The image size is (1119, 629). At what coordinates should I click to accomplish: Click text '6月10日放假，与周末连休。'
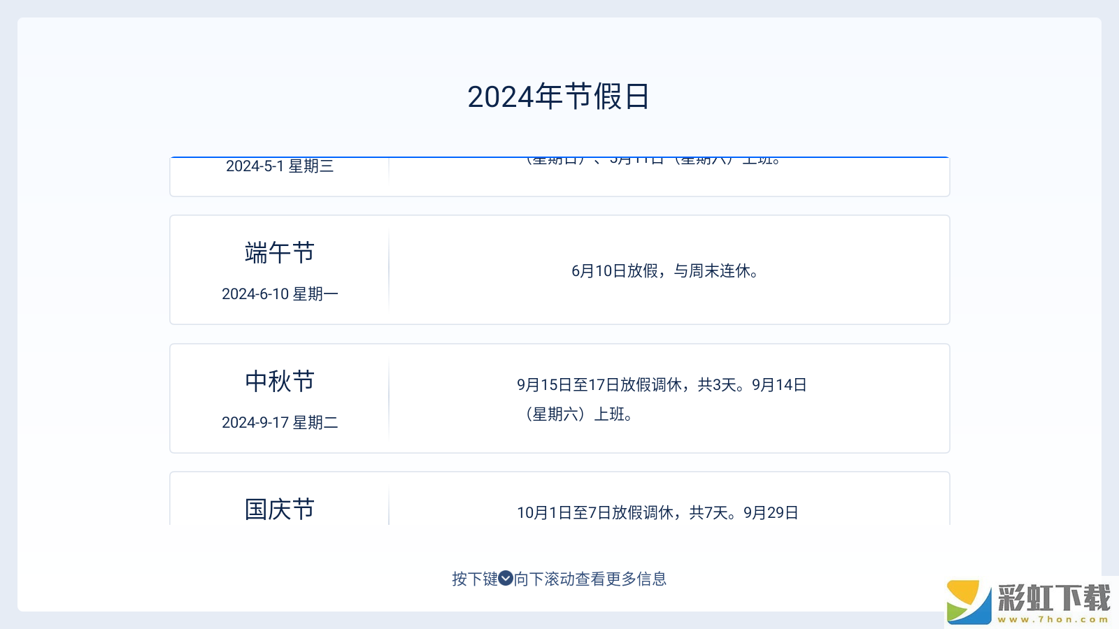[665, 271]
